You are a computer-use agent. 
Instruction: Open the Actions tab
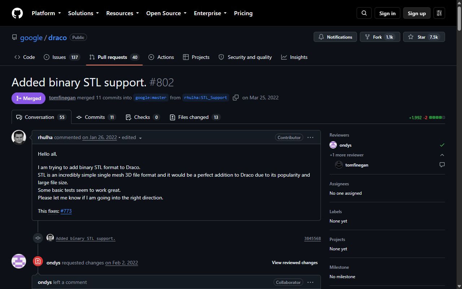[x=161, y=57]
